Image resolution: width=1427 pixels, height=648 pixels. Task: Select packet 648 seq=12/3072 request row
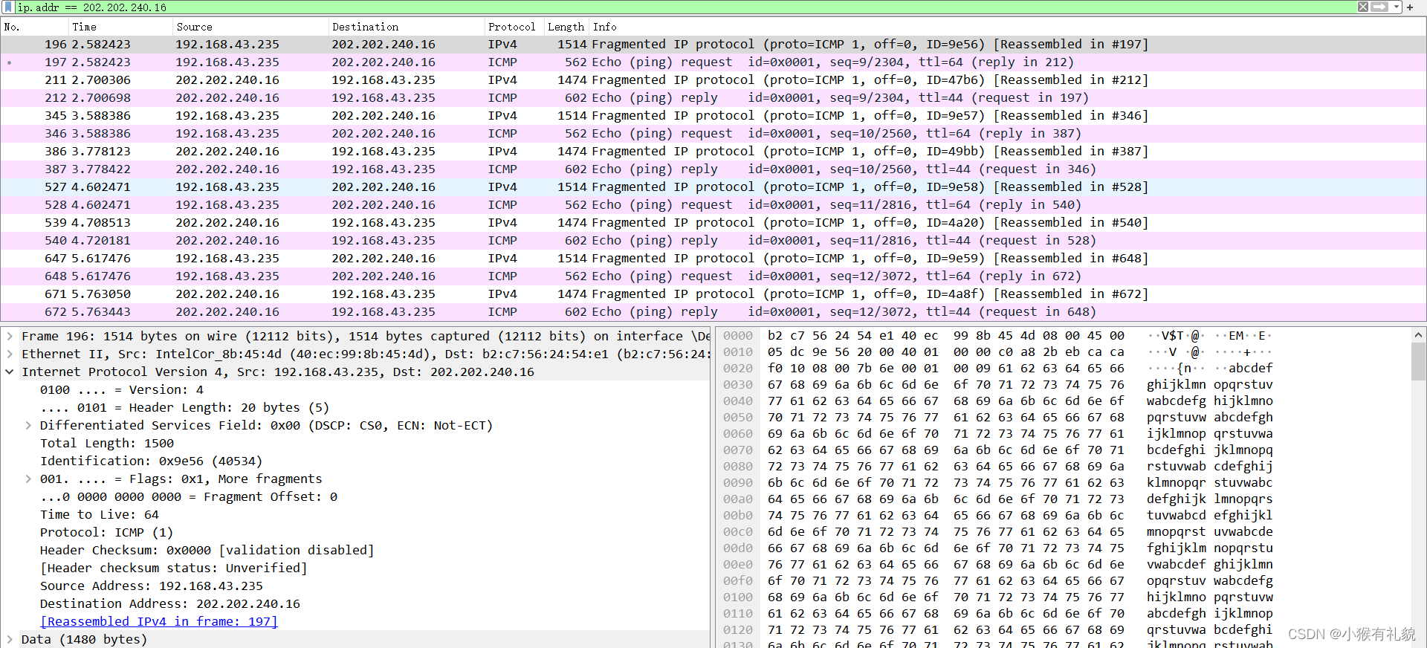(x=713, y=276)
